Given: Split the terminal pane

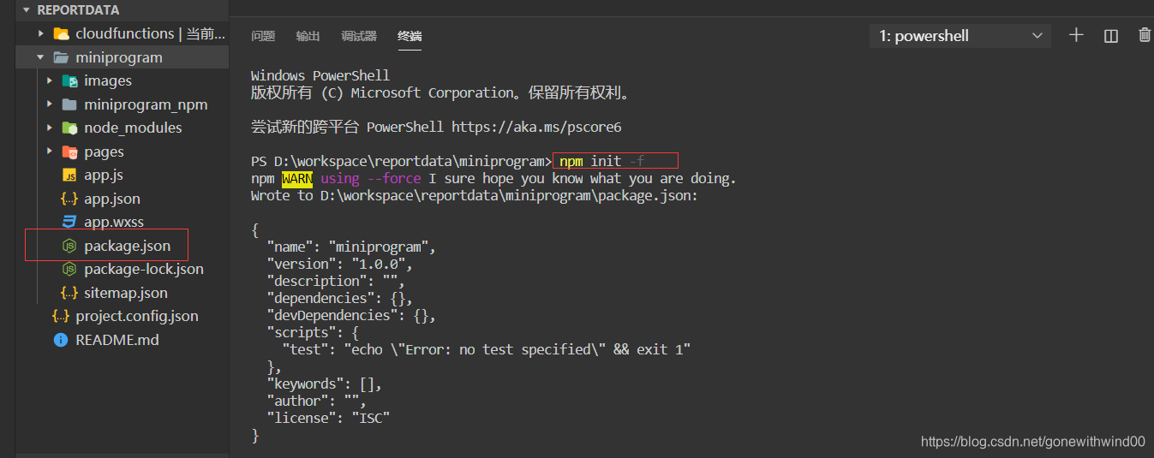Looking at the screenshot, I should pyautogui.click(x=1111, y=35).
